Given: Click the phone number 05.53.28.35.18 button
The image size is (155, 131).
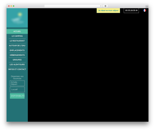Looking at the screenshot, I should [x=131, y=11].
